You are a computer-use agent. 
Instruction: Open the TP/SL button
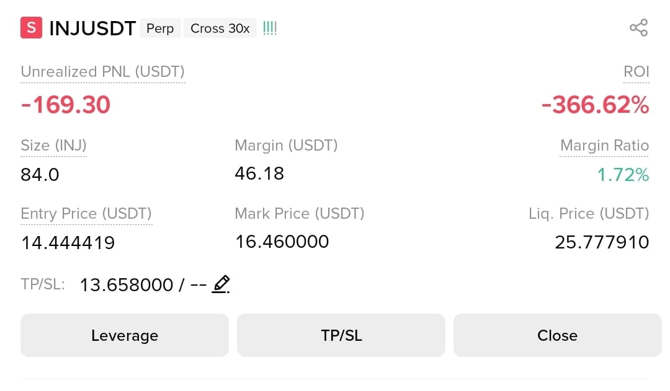[x=341, y=335]
